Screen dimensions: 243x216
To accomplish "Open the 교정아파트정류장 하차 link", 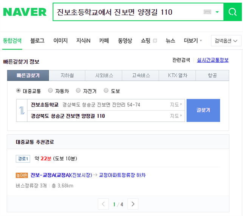I will (x=122, y=175).
